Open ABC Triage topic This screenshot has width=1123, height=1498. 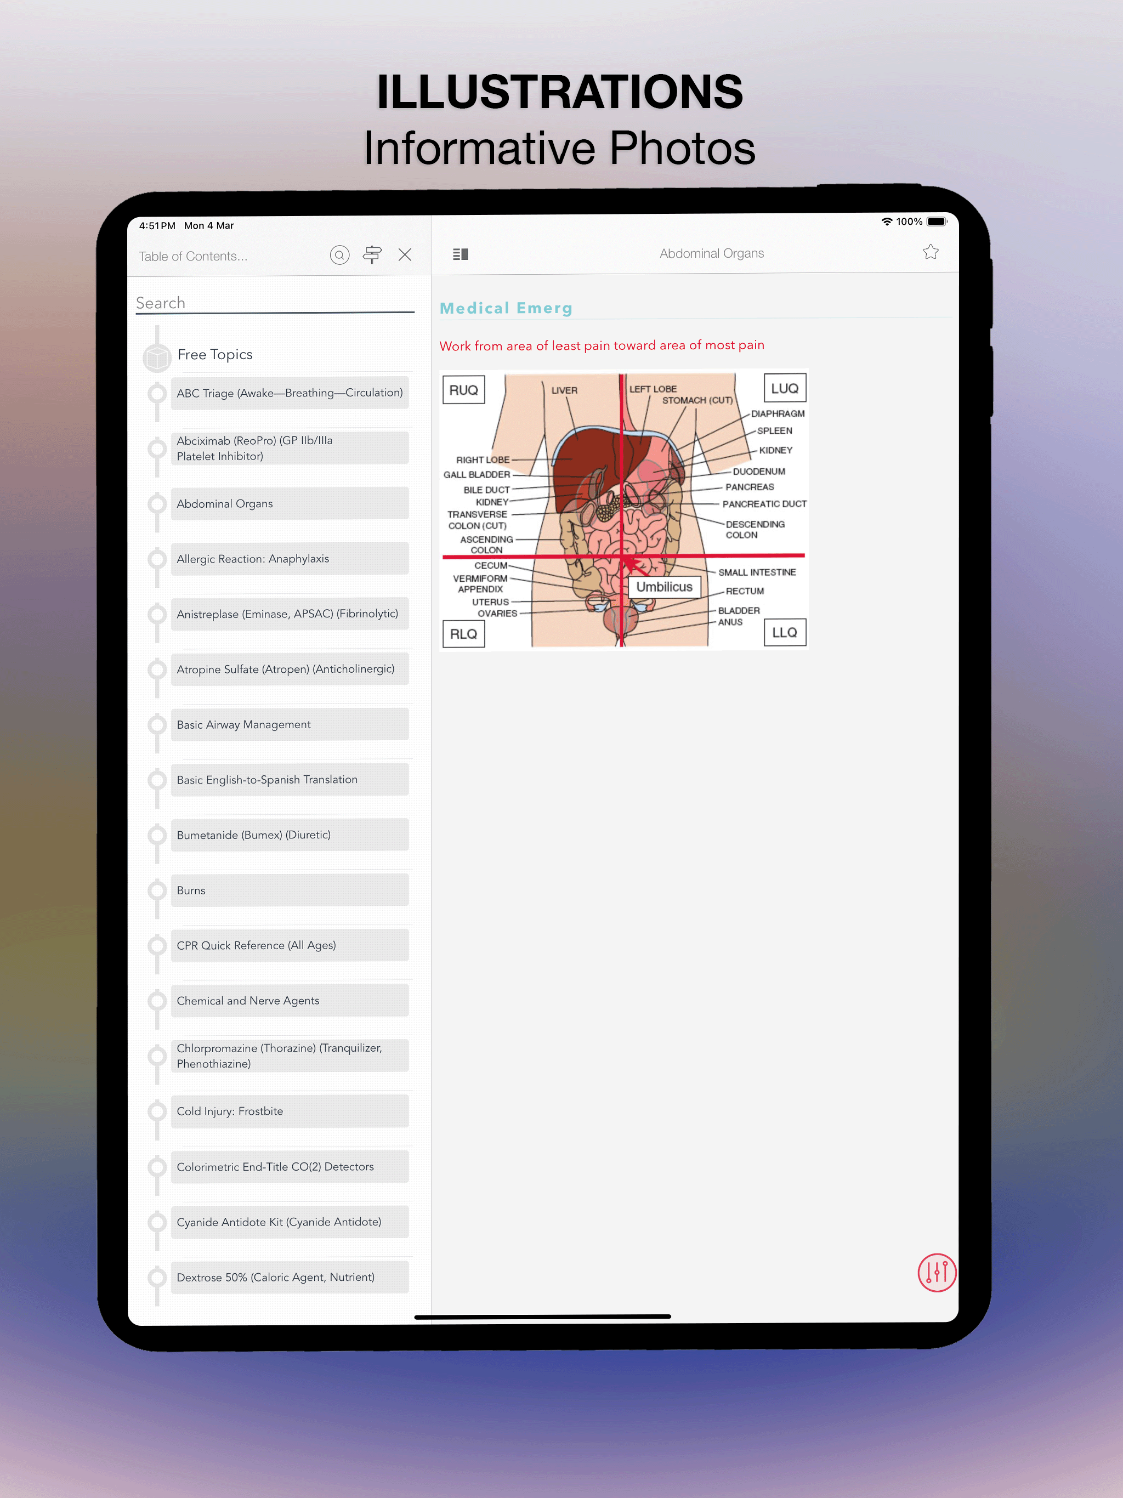290,393
